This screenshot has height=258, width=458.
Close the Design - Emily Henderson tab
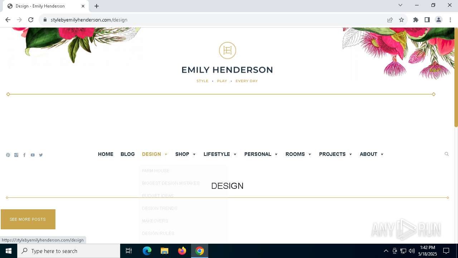[x=83, y=6]
